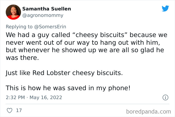Open Samantha Suellen's profile picture
This screenshot has height=117, width=175.
[x=13, y=12]
